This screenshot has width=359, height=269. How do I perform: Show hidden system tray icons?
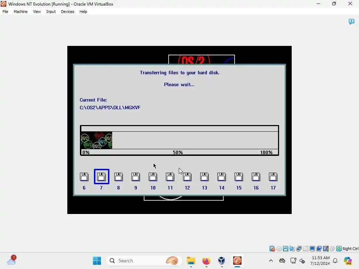271,261
